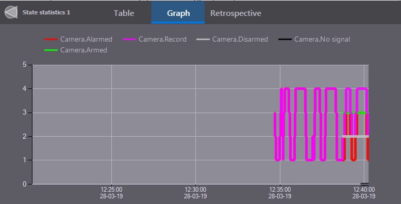The height and width of the screenshot is (204, 401).
Task: Click the State statistics panel icon
Action: point(11,12)
